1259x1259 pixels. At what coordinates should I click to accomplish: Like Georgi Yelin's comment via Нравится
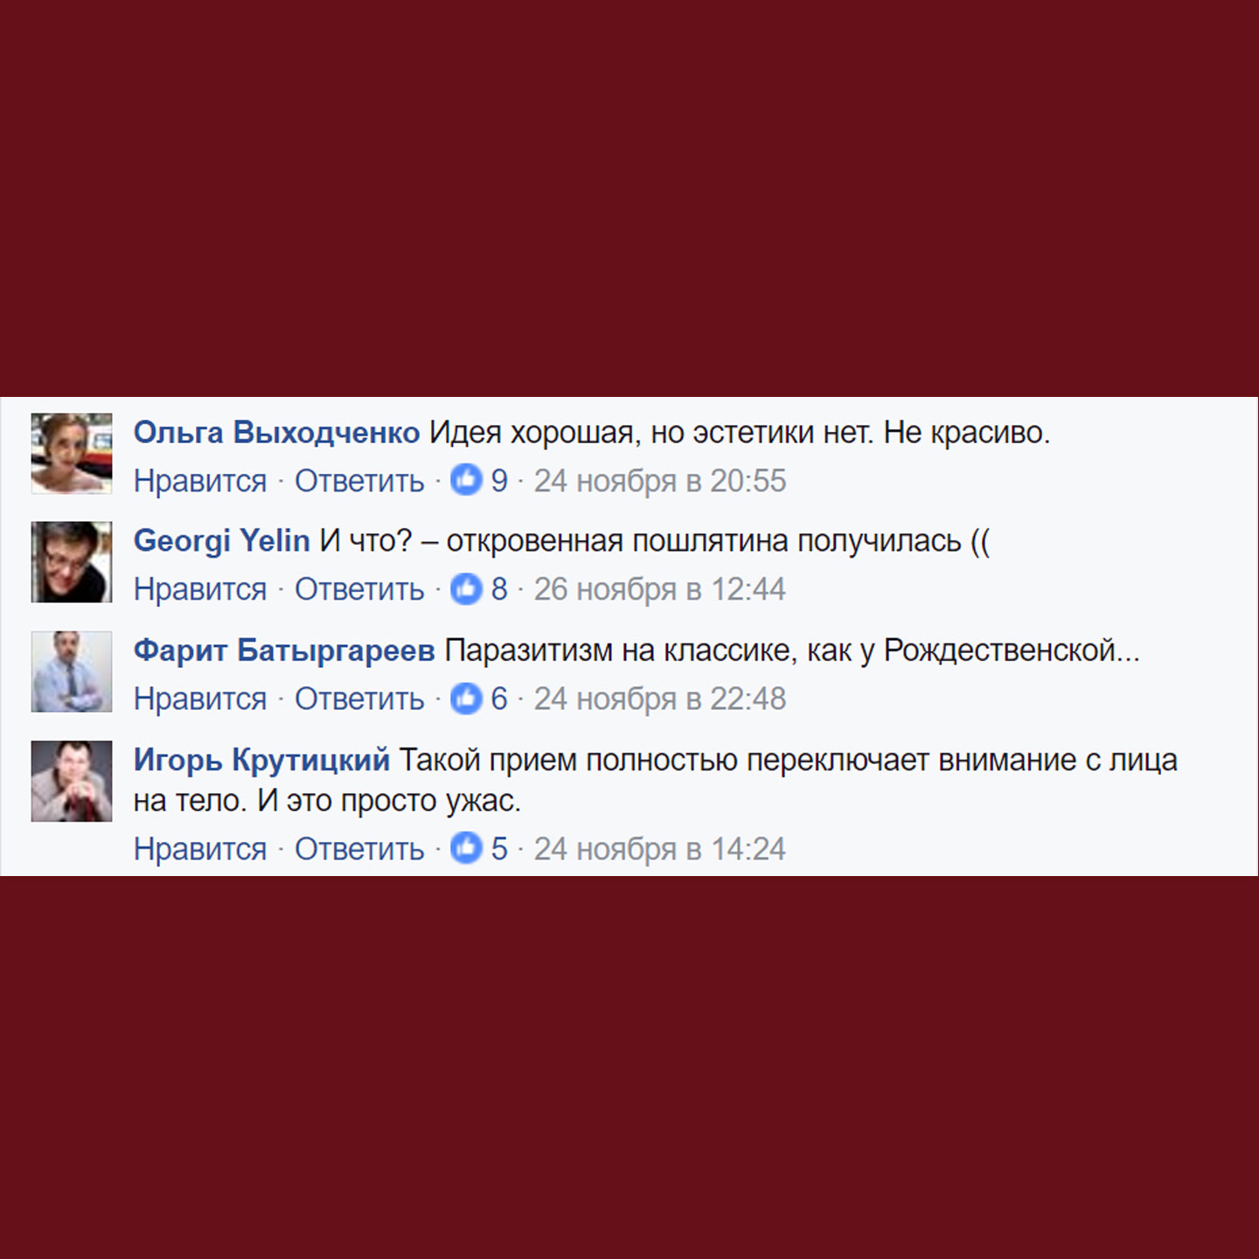[x=200, y=589]
